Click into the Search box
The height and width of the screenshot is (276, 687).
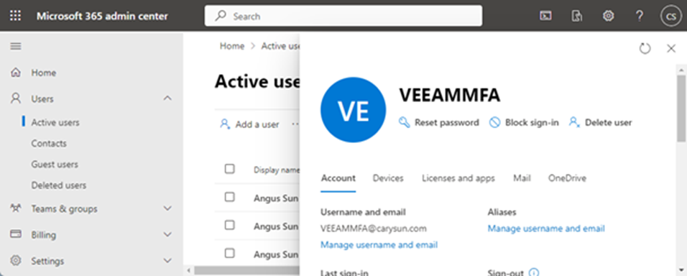pyautogui.click(x=343, y=17)
